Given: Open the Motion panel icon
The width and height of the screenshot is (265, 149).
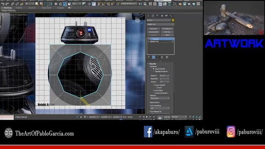Looking at the screenshot, I should (162, 16).
